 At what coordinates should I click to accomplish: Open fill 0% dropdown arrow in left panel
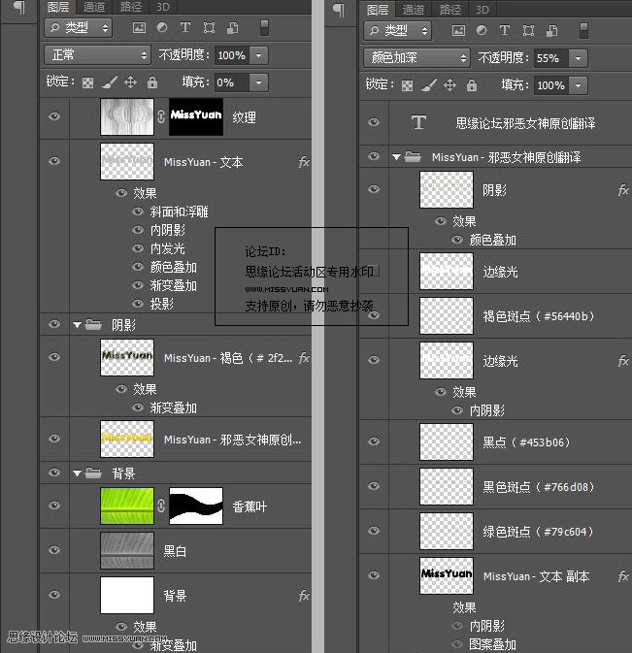coord(258,82)
